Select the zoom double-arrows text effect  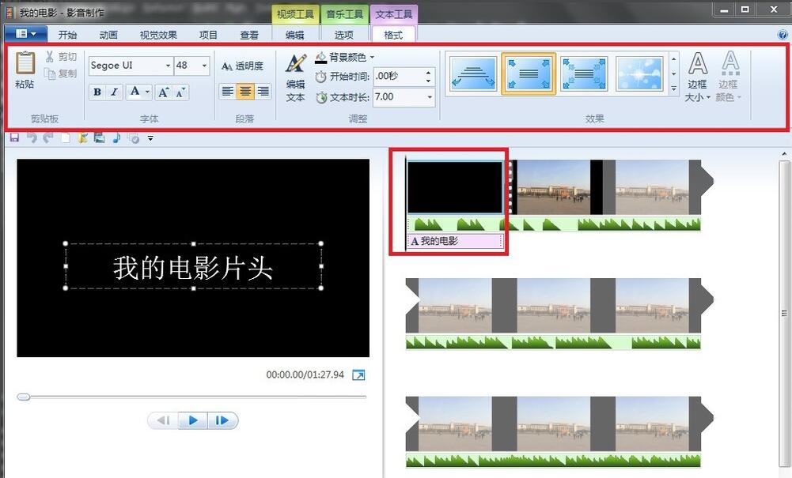click(584, 73)
